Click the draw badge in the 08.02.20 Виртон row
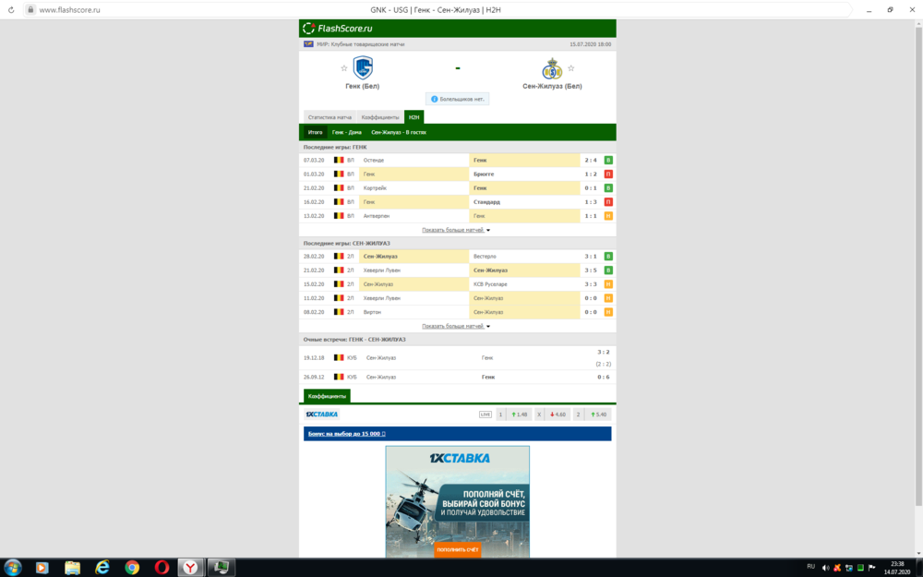 point(608,312)
